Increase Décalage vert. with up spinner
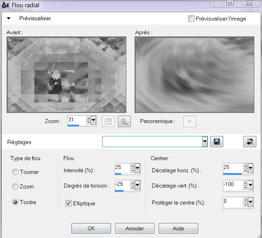Screen dimensions: 262x238 tap(245, 183)
